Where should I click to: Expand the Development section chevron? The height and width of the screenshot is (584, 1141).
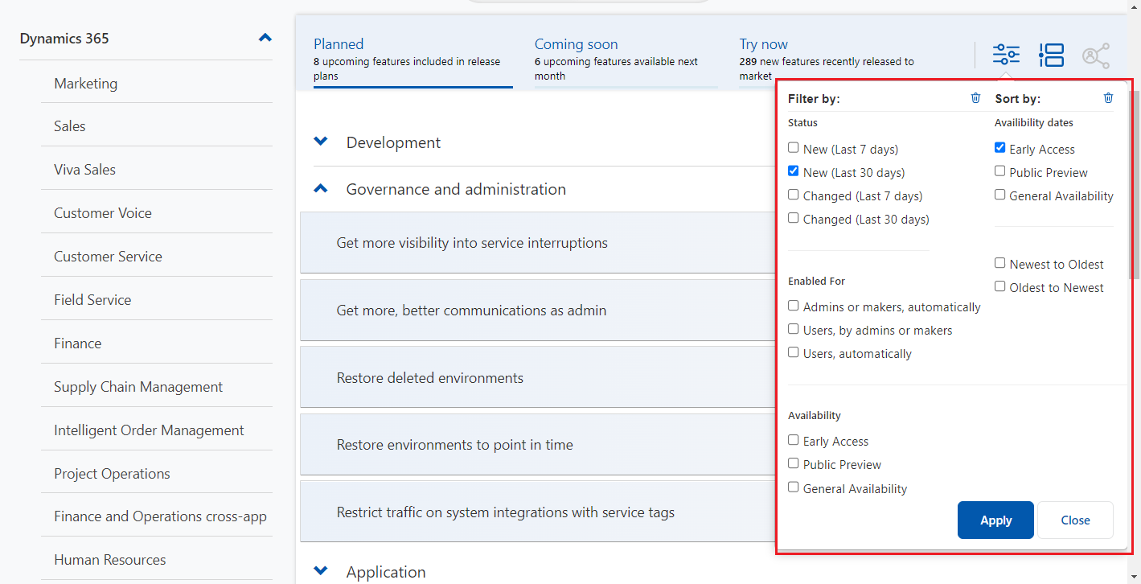tap(321, 141)
